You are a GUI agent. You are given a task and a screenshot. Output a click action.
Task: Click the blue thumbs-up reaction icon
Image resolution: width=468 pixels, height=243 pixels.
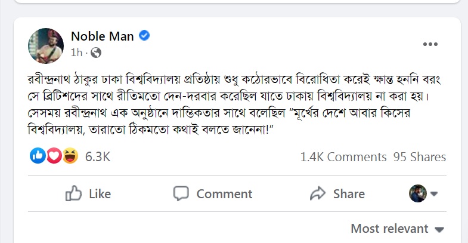click(x=38, y=156)
